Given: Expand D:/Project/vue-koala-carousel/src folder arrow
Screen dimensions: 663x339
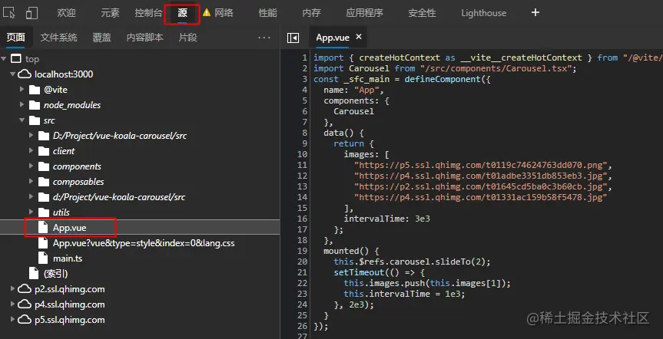Looking at the screenshot, I should pyautogui.click(x=31, y=136).
